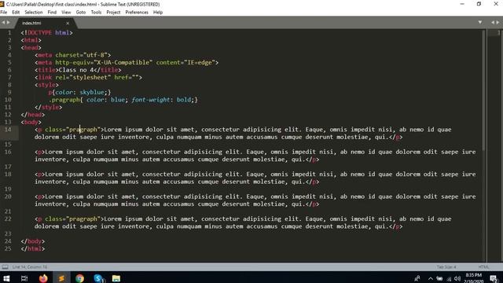This screenshot has height=283, width=503.
Task: Change the HTML syntax in status bar
Action: [x=483, y=267]
